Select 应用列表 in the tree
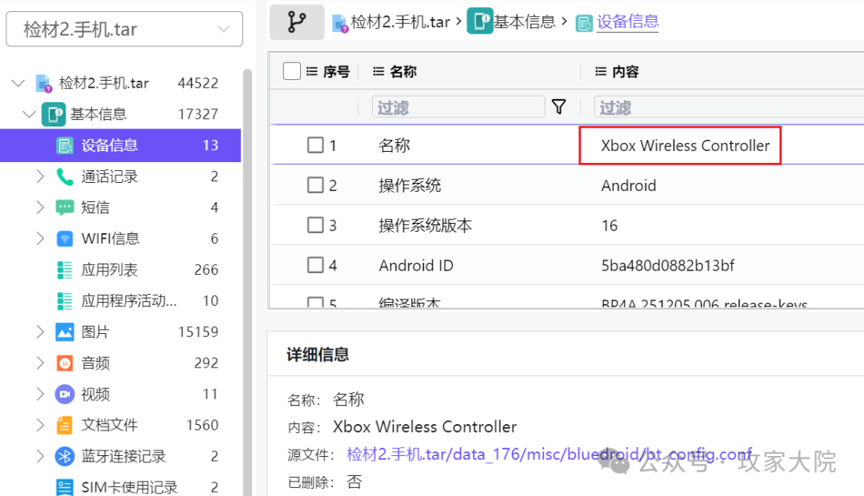 [109, 270]
